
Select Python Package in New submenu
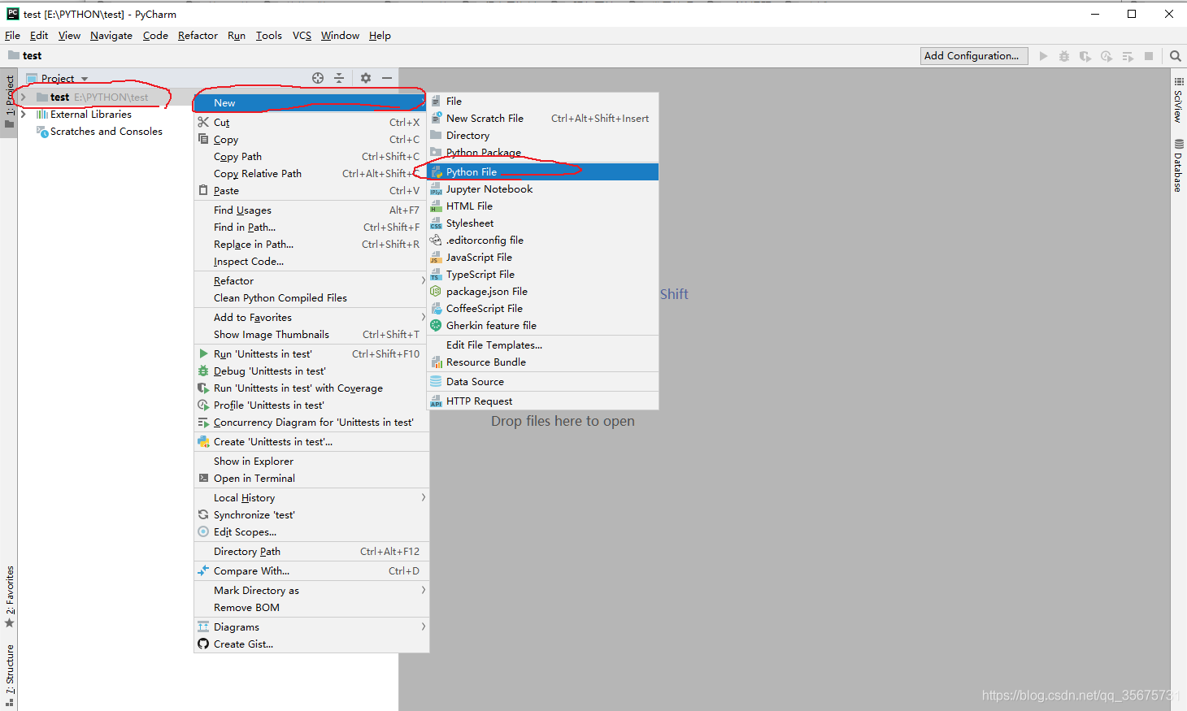click(543, 152)
